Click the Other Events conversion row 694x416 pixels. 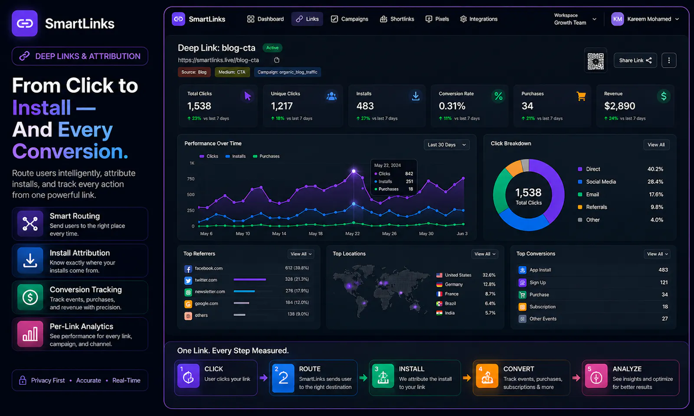tap(593, 319)
